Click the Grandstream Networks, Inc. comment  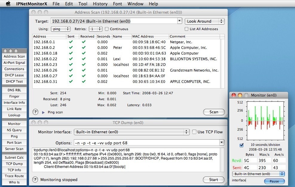pyautogui.click(x=194, y=70)
